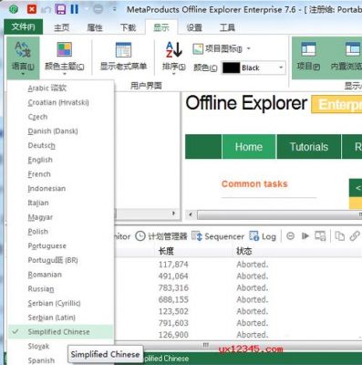The height and width of the screenshot is (365, 362).
Task: Click the project tree right scroll arrow
Action: (173, 214)
